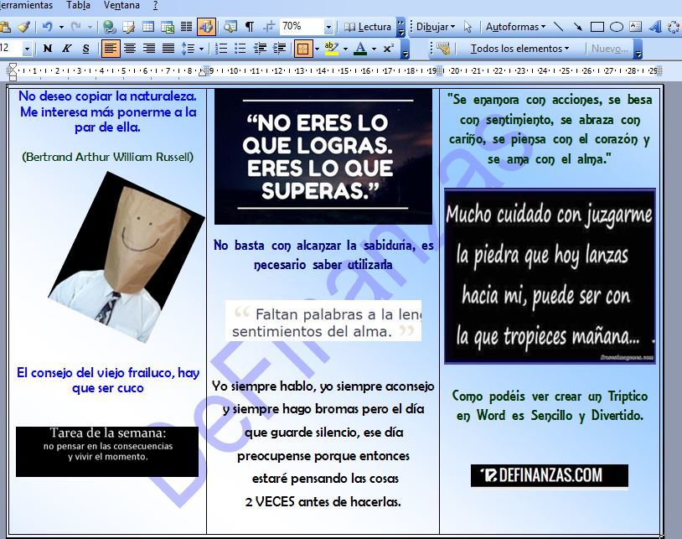This screenshot has height=539, width=682.
Task: Toggle align left
Action: pyautogui.click(x=111, y=49)
